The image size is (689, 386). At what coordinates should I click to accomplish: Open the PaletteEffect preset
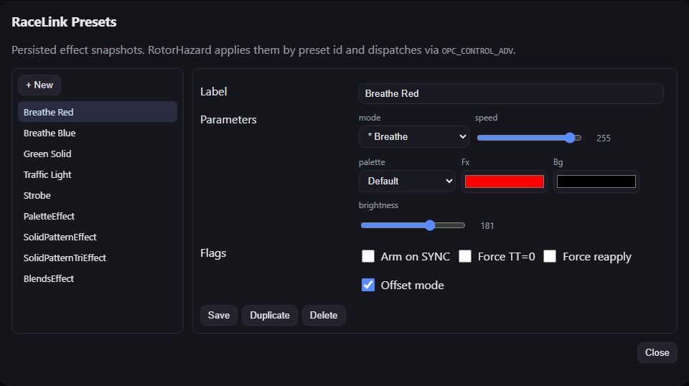tap(98, 216)
